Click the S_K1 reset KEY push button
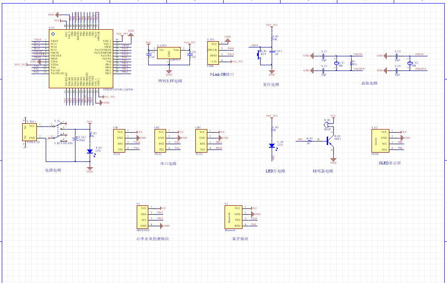Viewport: 447px width, 283px height. (260, 55)
